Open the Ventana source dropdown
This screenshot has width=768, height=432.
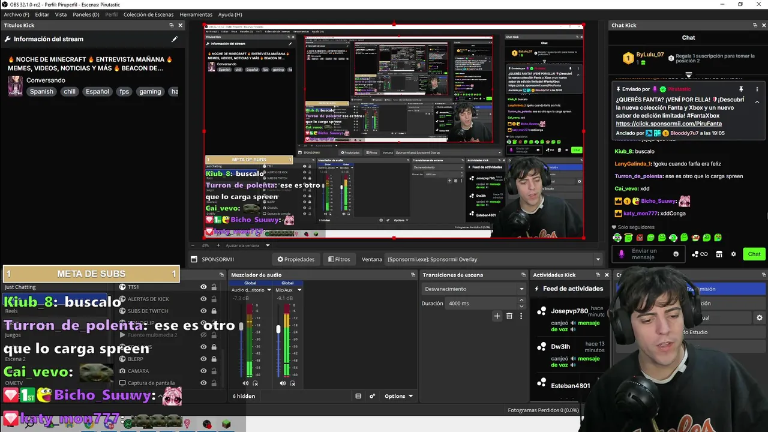(494, 259)
